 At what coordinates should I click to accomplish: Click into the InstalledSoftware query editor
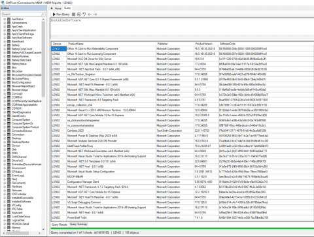pyautogui.click(x=182, y=28)
